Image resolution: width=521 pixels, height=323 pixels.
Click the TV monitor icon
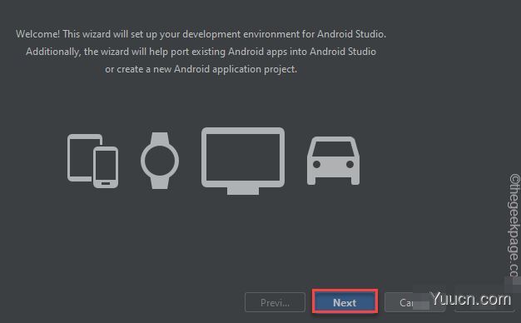243,161
